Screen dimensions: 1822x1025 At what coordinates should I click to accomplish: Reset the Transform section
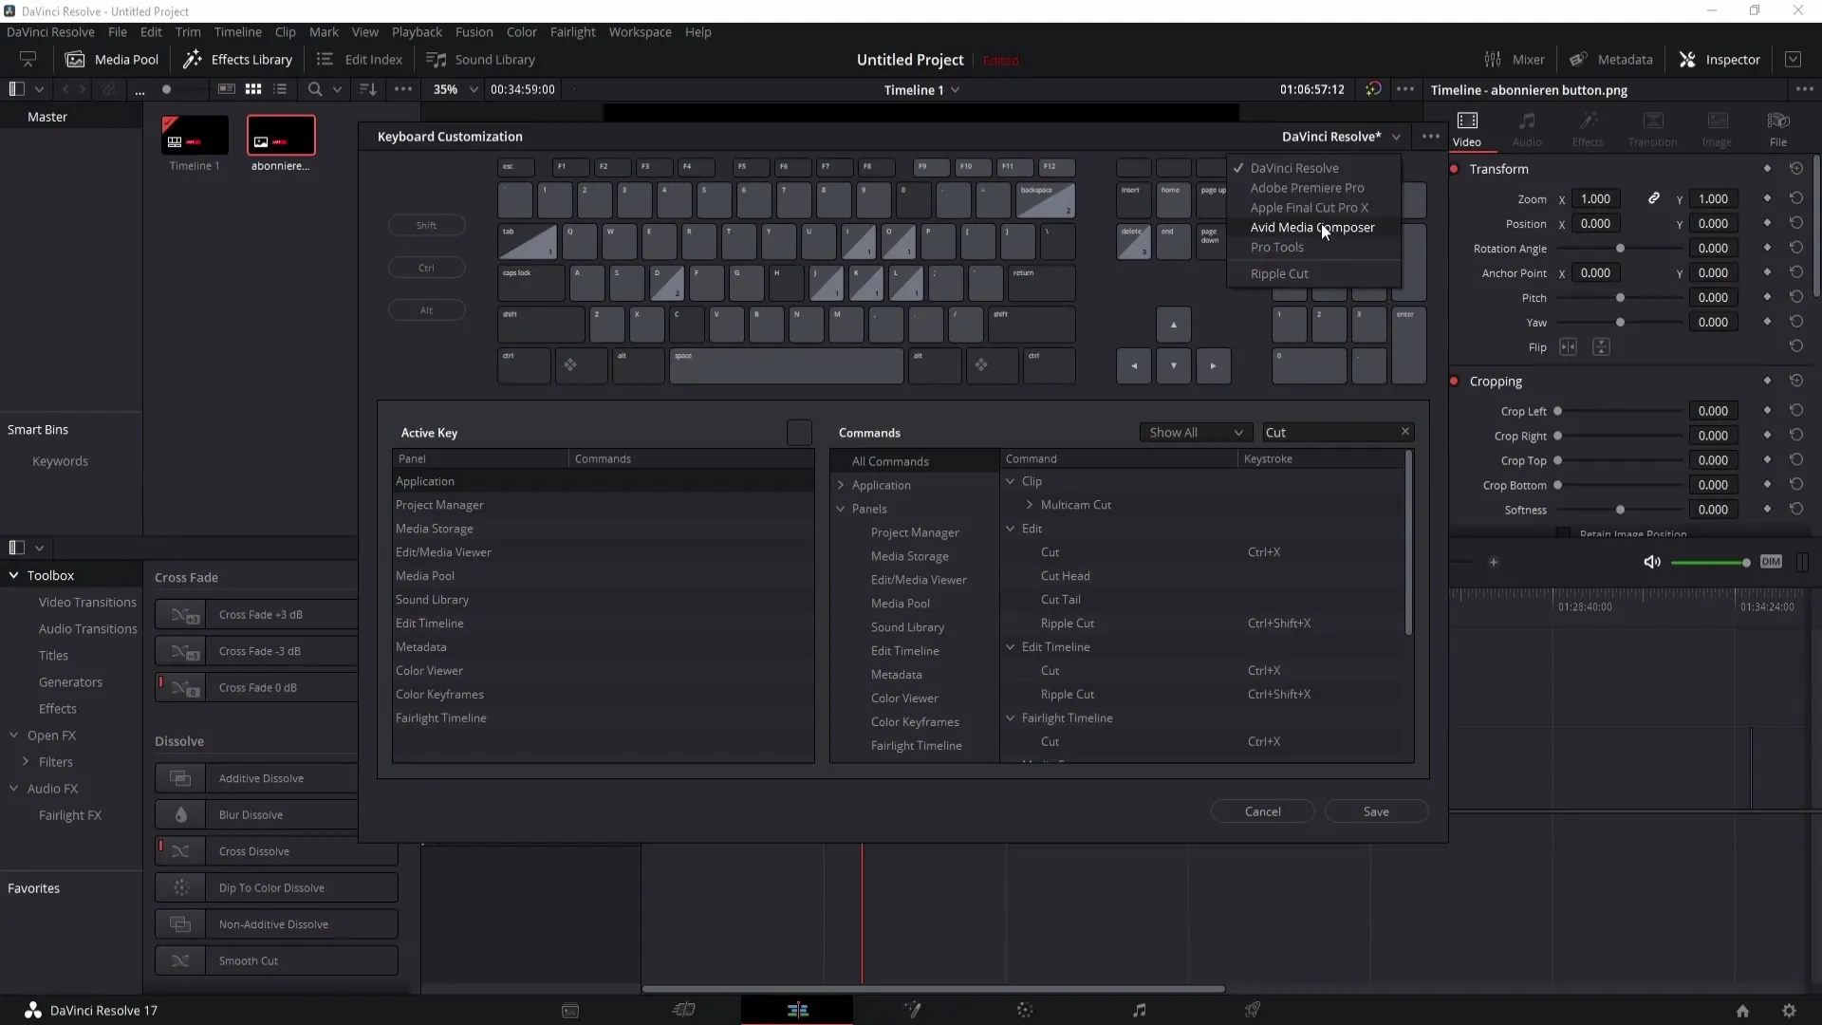(1796, 168)
